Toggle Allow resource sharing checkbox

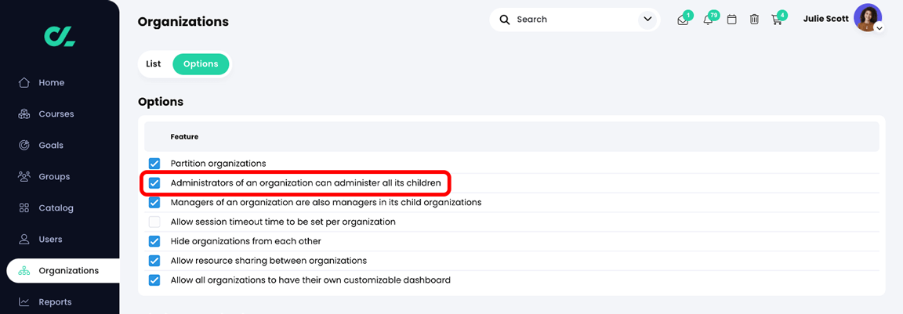pyautogui.click(x=154, y=261)
